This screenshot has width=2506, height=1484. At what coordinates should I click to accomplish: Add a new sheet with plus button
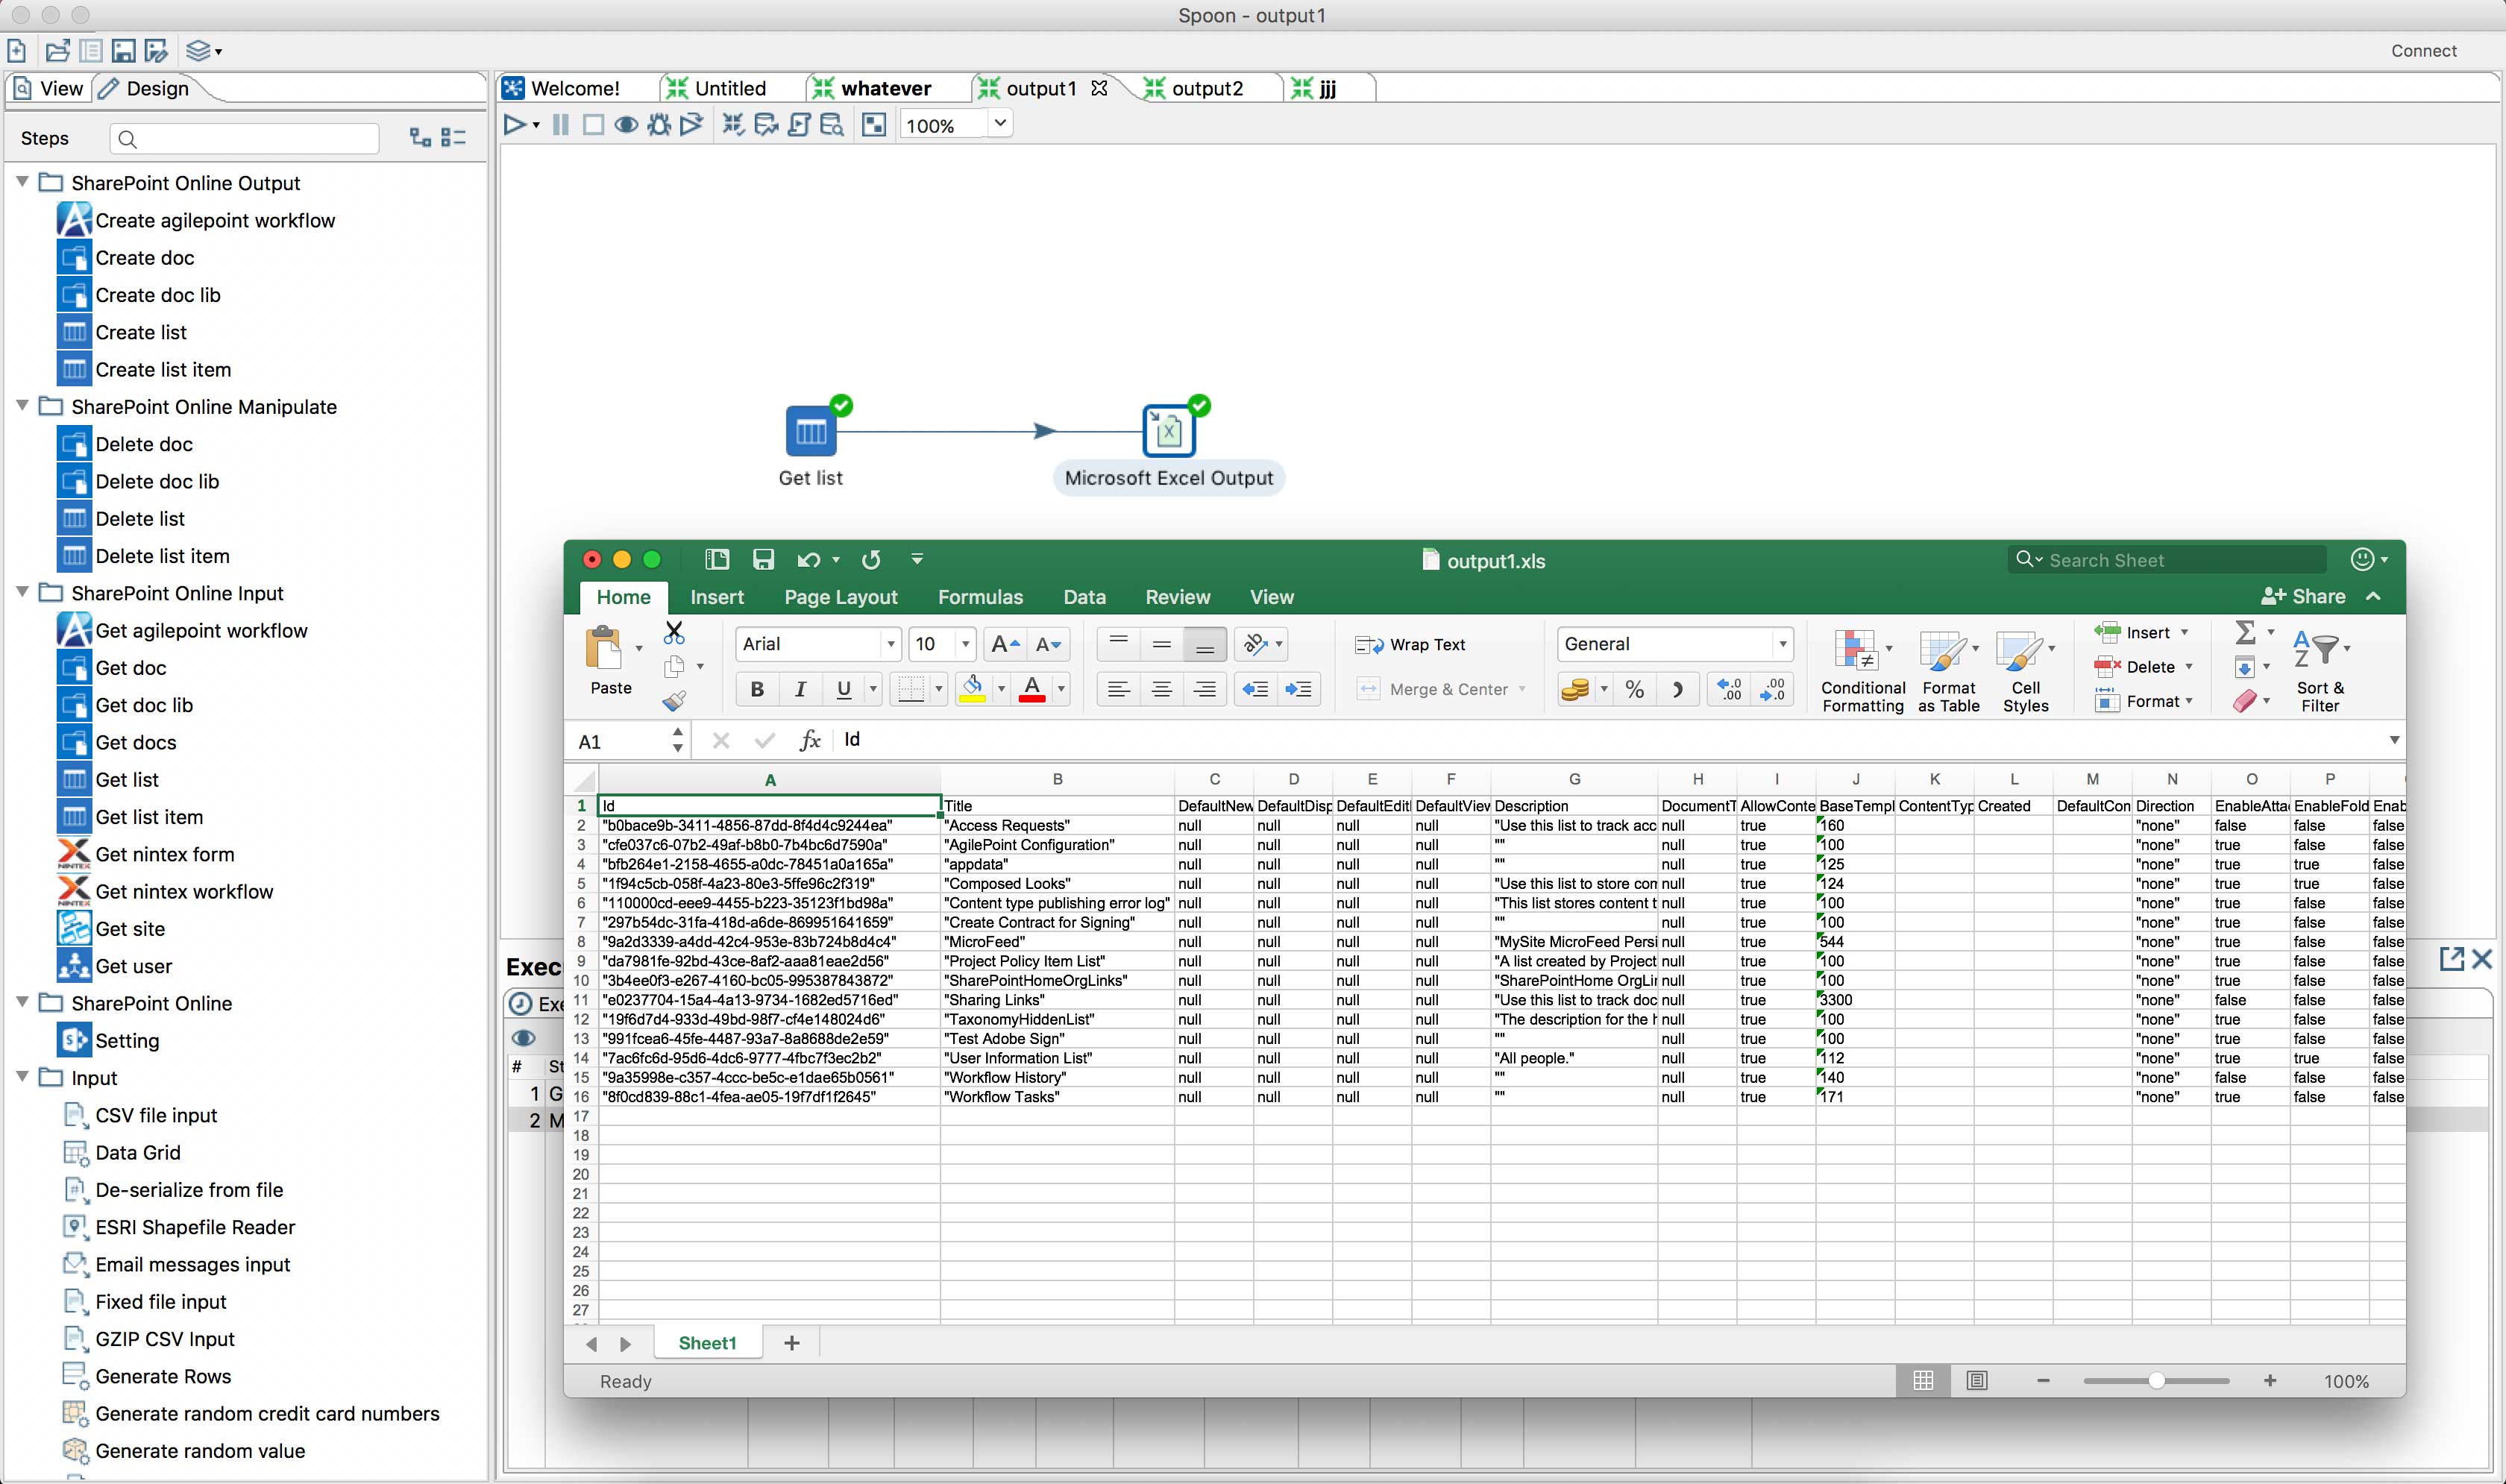tap(791, 1343)
